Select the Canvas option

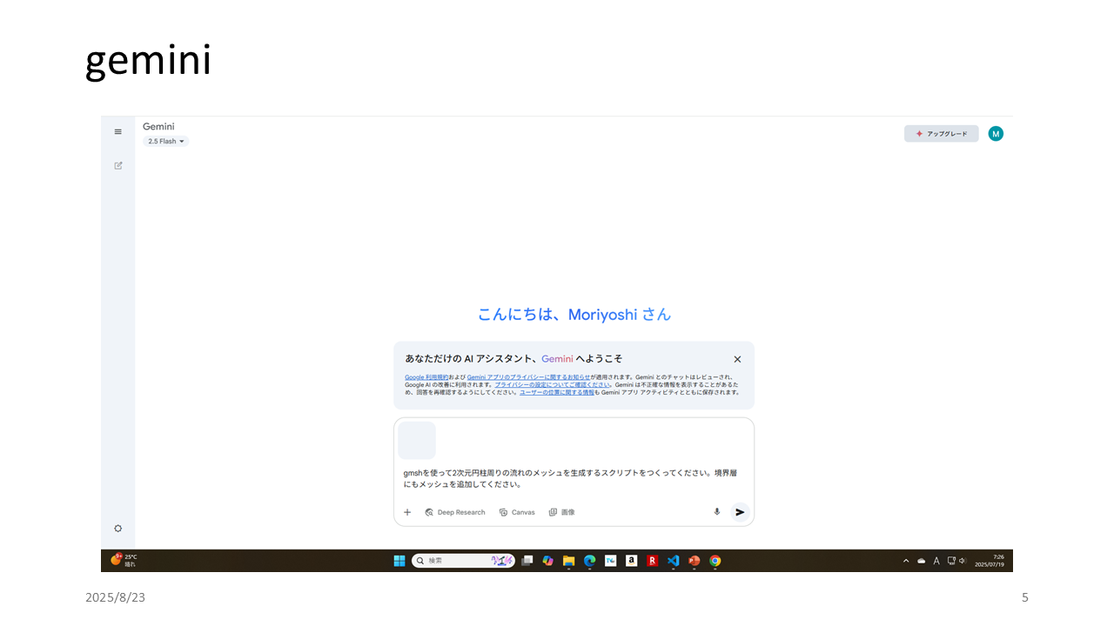(517, 512)
